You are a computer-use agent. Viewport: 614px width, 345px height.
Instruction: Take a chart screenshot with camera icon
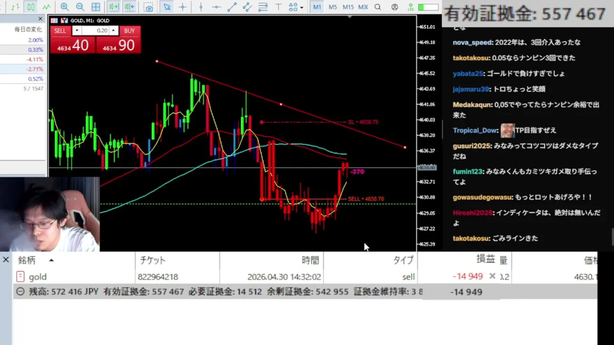(x=149, y=7)
